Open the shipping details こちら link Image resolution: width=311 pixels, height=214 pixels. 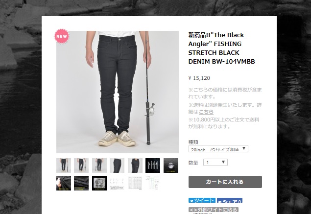206,112
